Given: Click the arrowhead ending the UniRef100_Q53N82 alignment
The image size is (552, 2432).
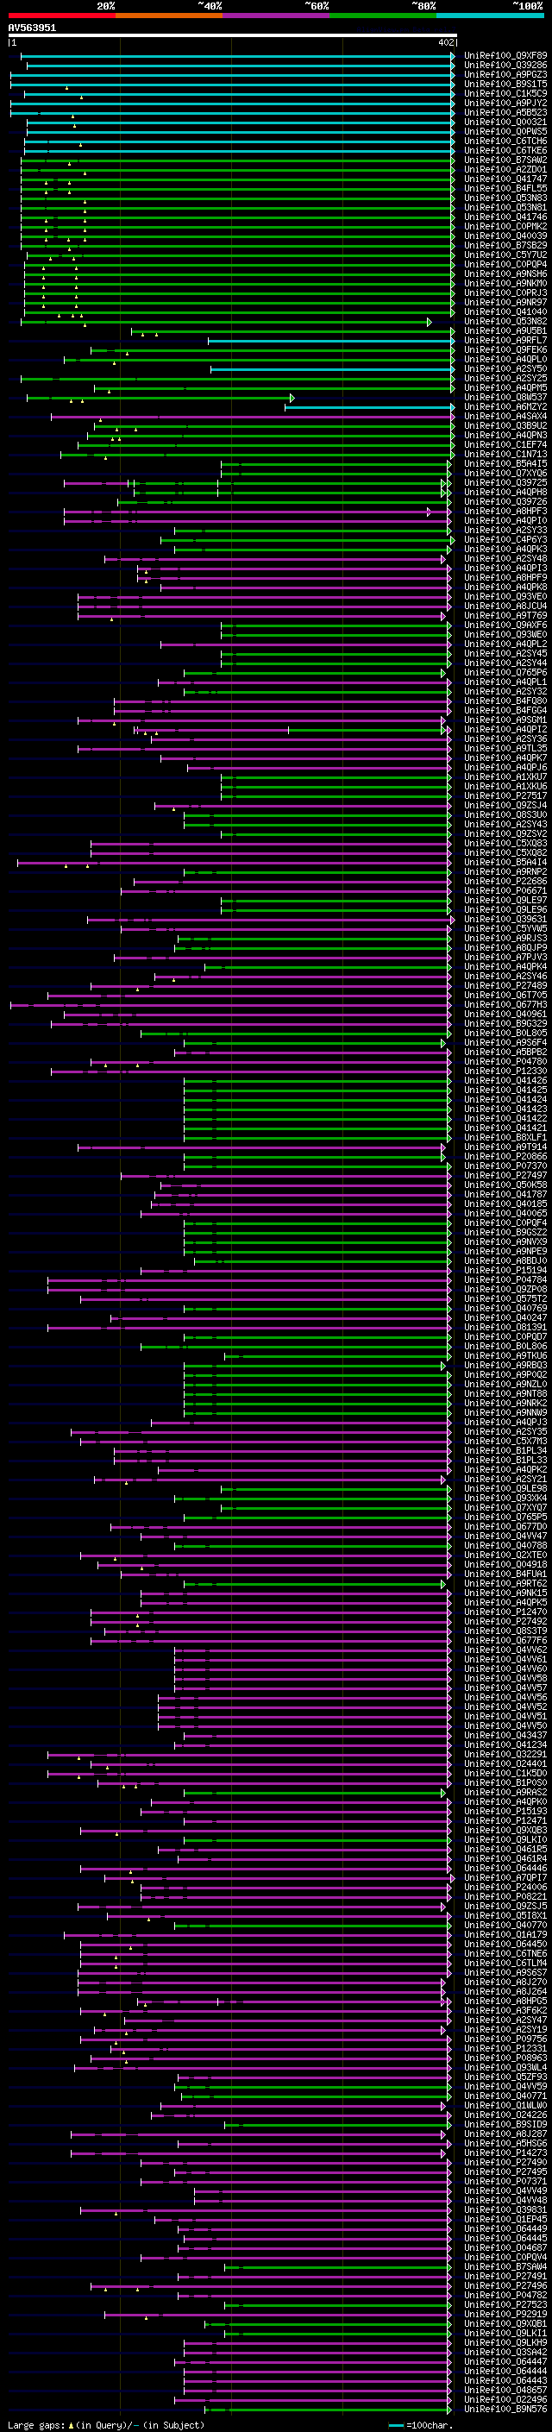Looking at the screenshot, I should [430, 322].
